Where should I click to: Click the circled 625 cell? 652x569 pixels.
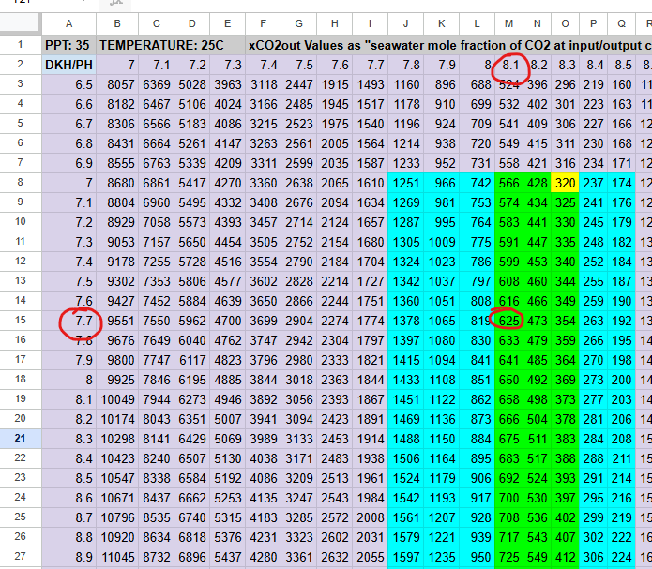(509, 320)
